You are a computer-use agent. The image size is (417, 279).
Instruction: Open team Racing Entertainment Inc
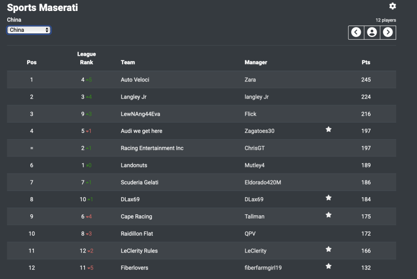point(152,148)
